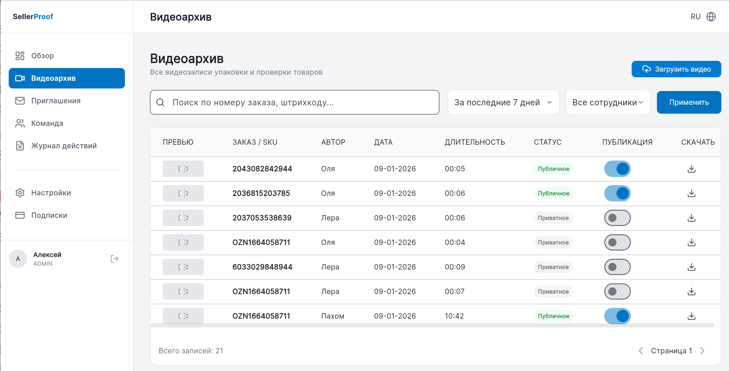Download the 10:42 video by Пахом
The image size is (729, 371).
(691, 316)
